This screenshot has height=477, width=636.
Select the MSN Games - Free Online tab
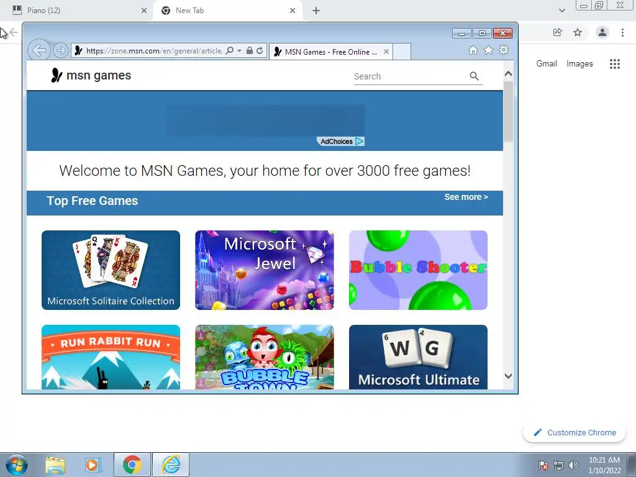pos(330,52)
